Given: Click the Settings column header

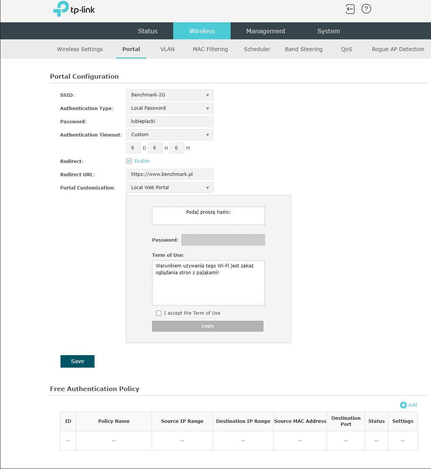Looking at the screenshot, I should (x=403, y=421).
